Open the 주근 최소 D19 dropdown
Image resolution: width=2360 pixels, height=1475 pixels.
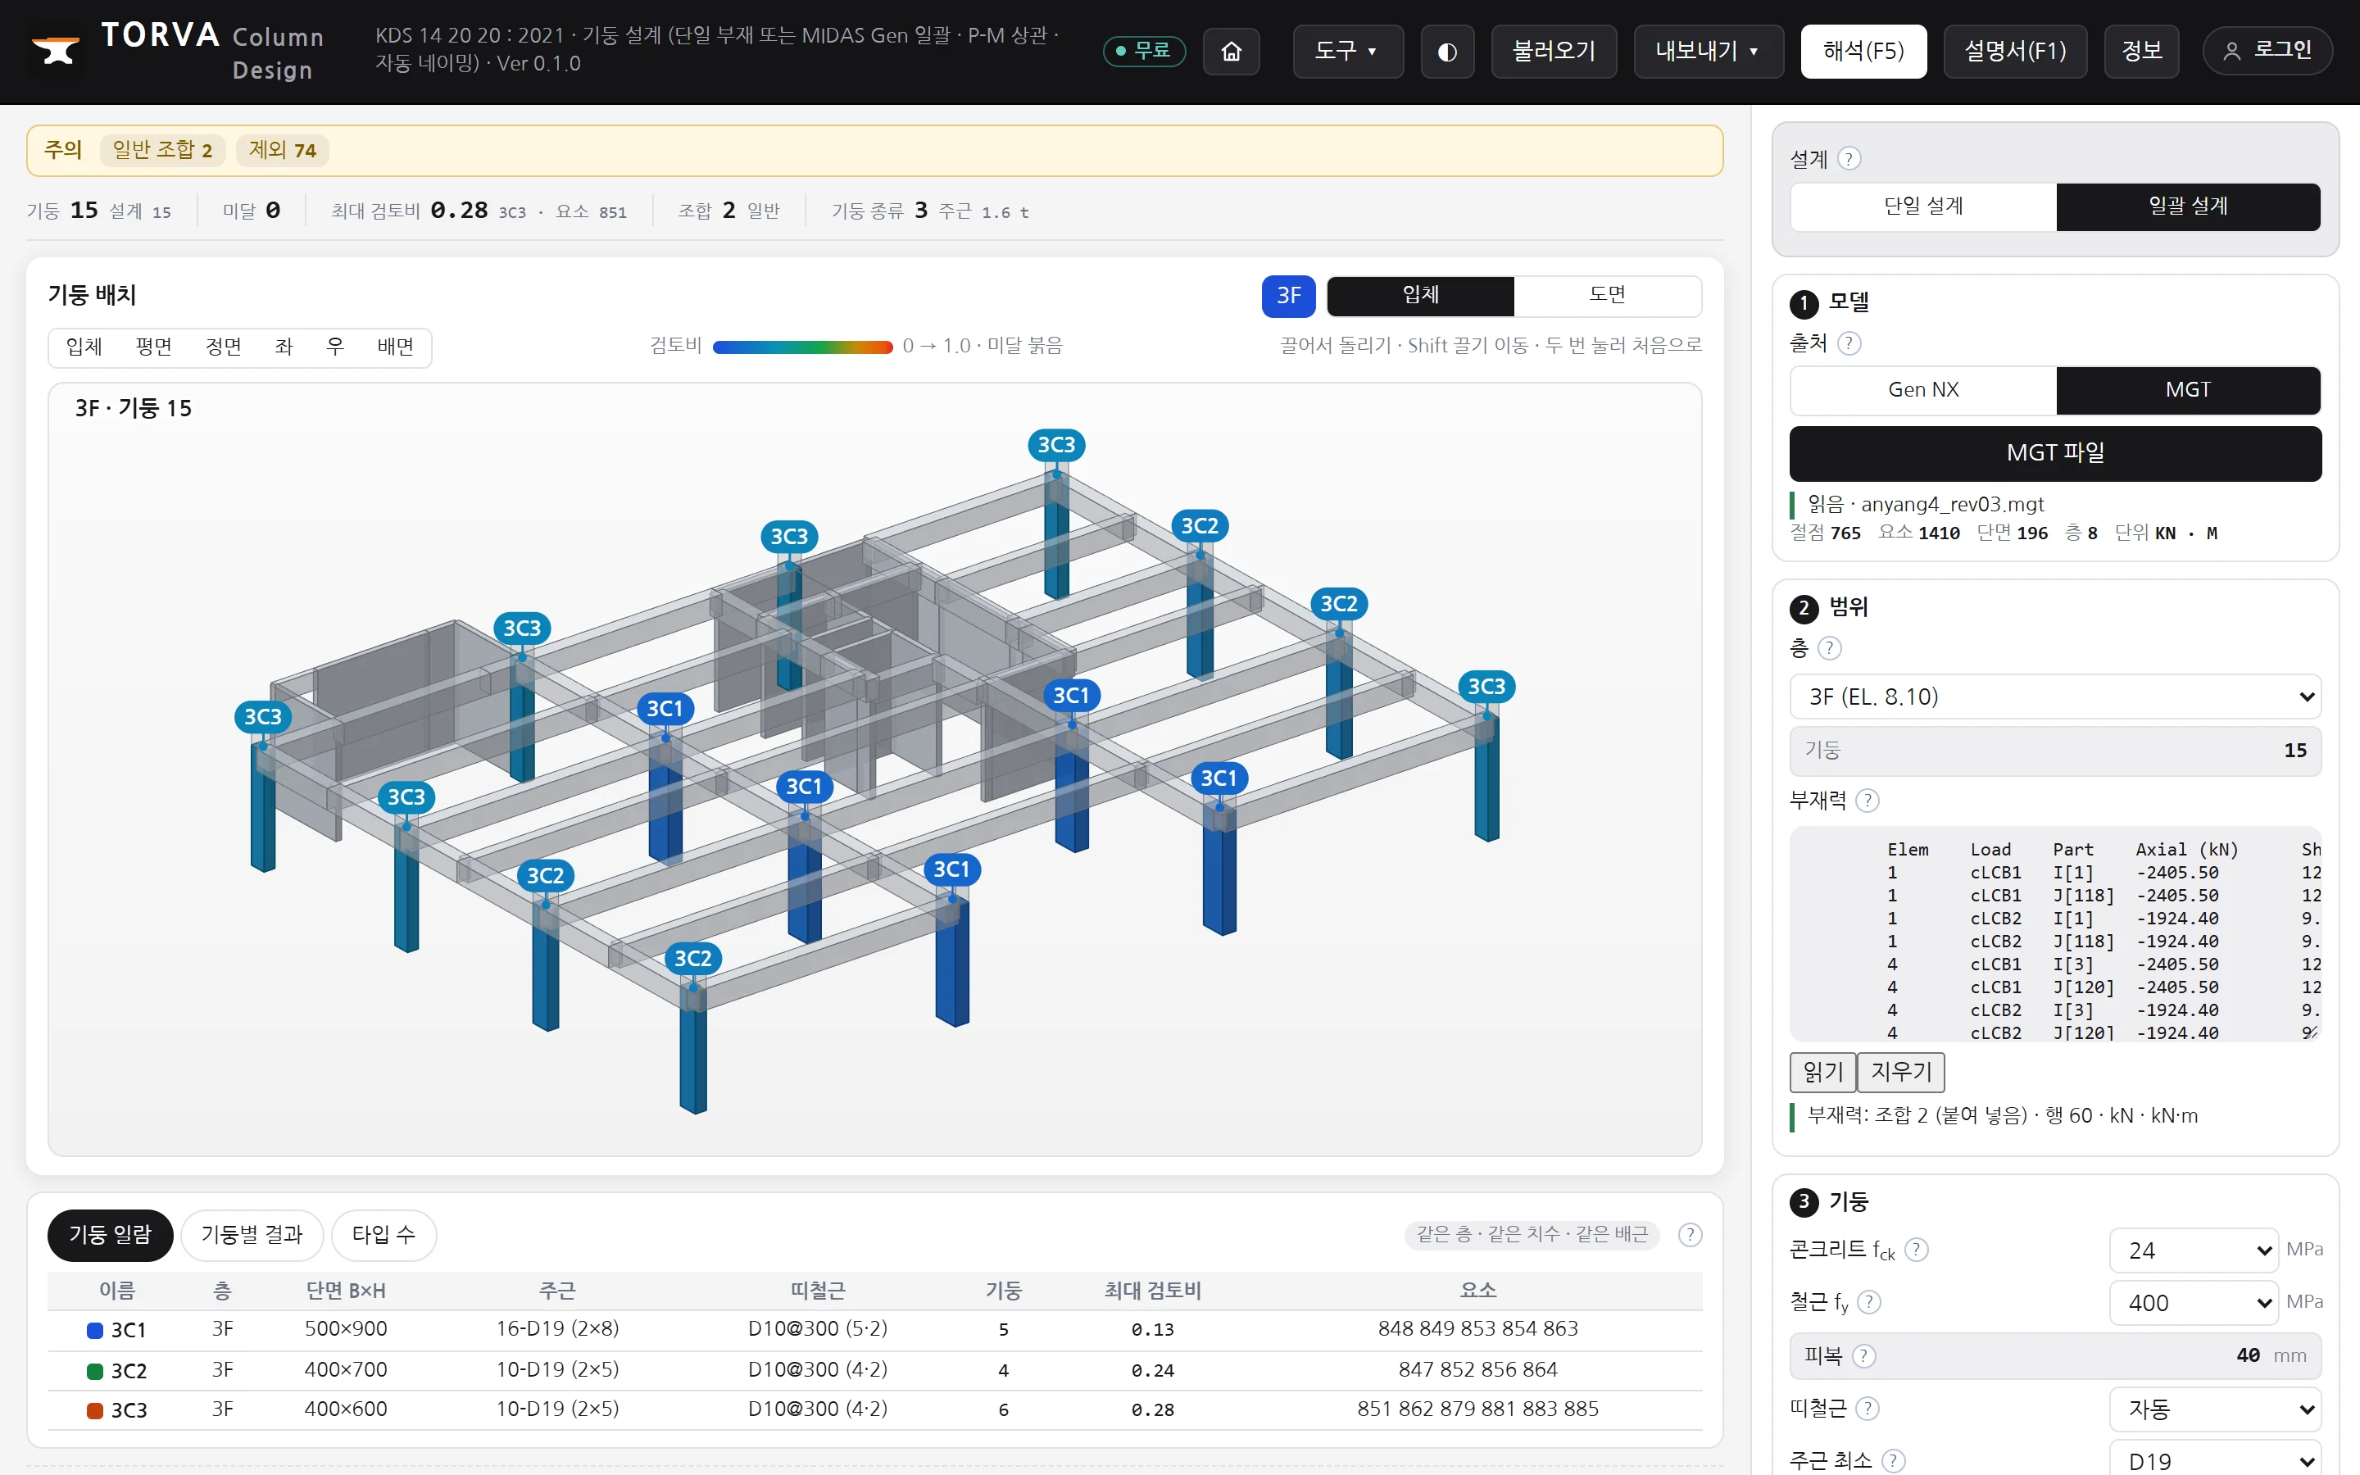point(2215,1459)
